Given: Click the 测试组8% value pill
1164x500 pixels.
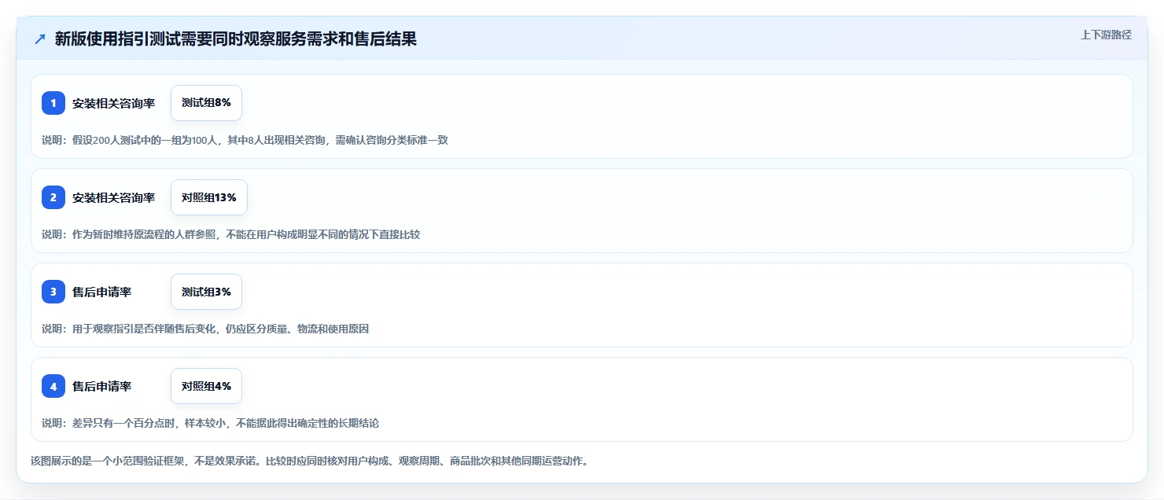Looking at the screenshot, I should pyautogui.click(x=206, y=103).
